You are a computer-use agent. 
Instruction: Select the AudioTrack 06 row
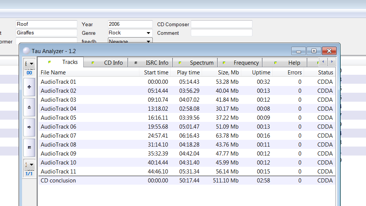187,127
